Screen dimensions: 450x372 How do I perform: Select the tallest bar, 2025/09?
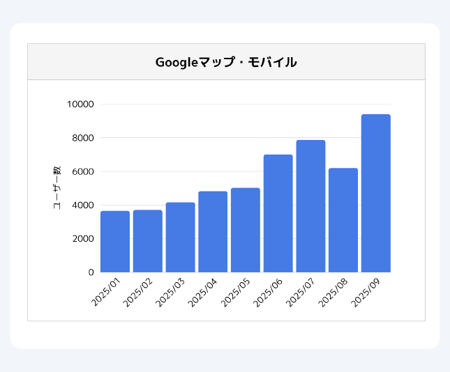tap(375, 193)
